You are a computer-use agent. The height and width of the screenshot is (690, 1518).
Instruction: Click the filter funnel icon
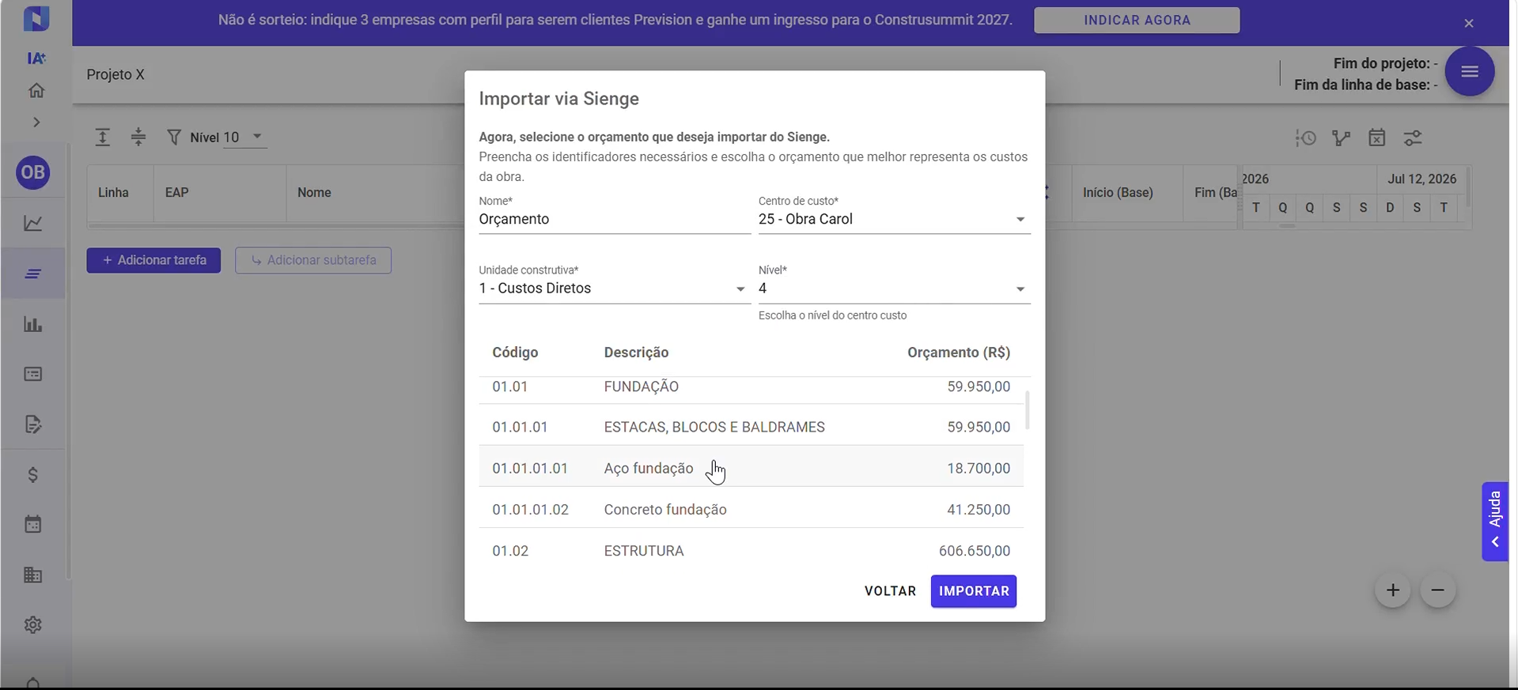point(174,138)
